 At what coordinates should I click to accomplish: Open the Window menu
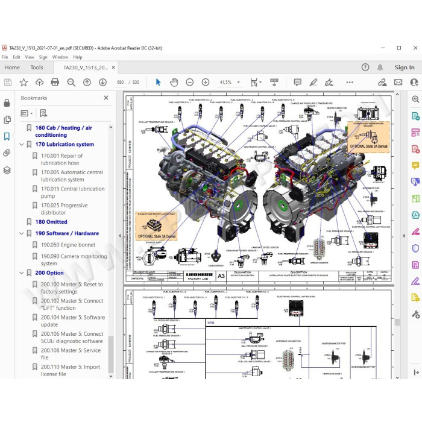[x=60, y=57]
